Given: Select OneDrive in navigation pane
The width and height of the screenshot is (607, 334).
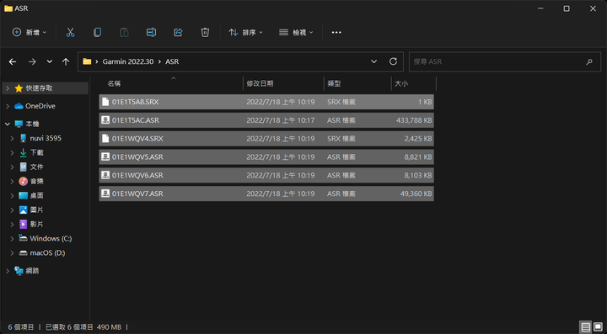Looking at the screenshot, I should [x=40, y=106].
